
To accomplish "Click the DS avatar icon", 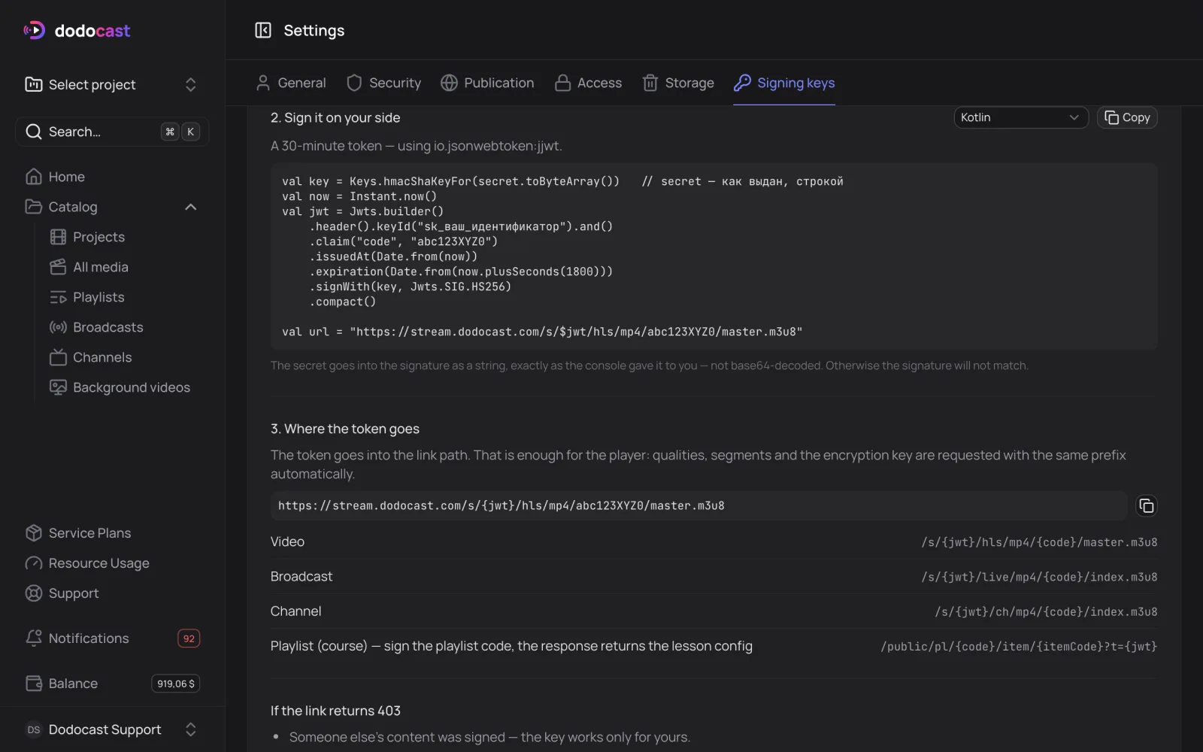I will pos(34,729).
